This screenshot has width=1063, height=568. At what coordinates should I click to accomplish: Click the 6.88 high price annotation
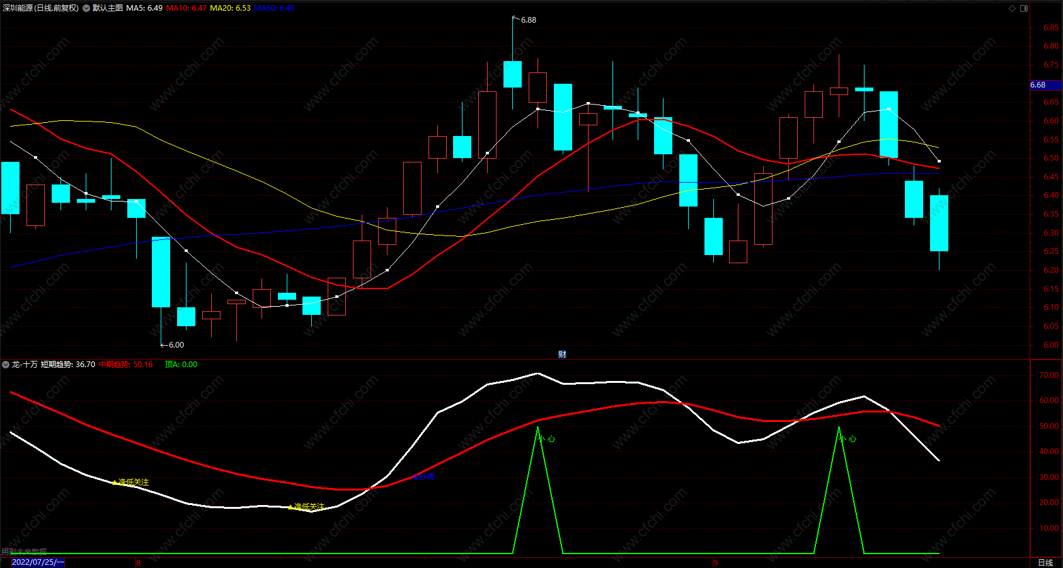pyautogui.click(x=528, y=20)
